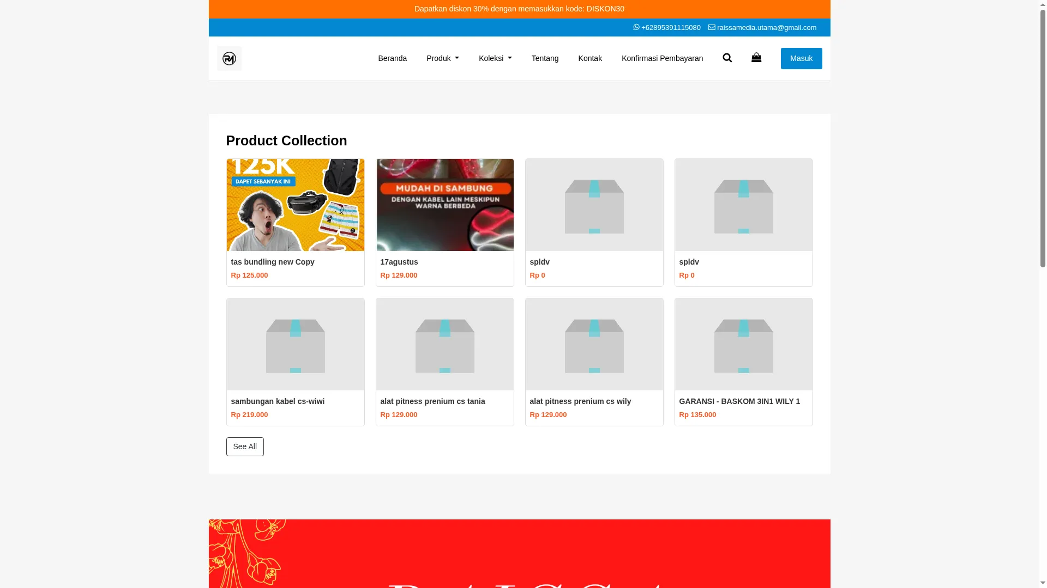
Task: Click product title 17agustus
Action: tap(399, 262)
